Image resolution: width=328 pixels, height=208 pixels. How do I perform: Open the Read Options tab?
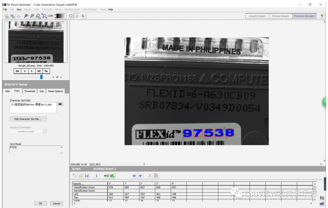pyautogui.click(x=55, y=91)
